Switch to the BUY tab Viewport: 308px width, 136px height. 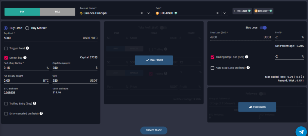point(22,12)
